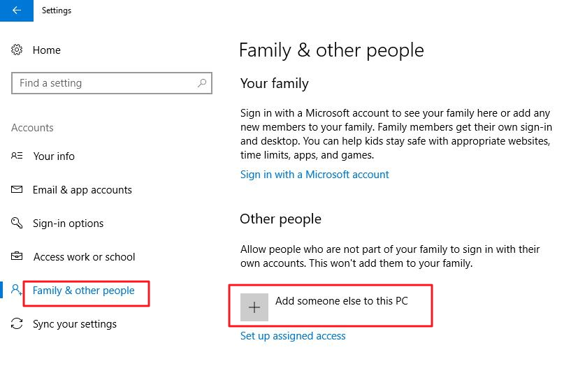Open Access work or school
The image size is (571, 366).
click(84, 257)
